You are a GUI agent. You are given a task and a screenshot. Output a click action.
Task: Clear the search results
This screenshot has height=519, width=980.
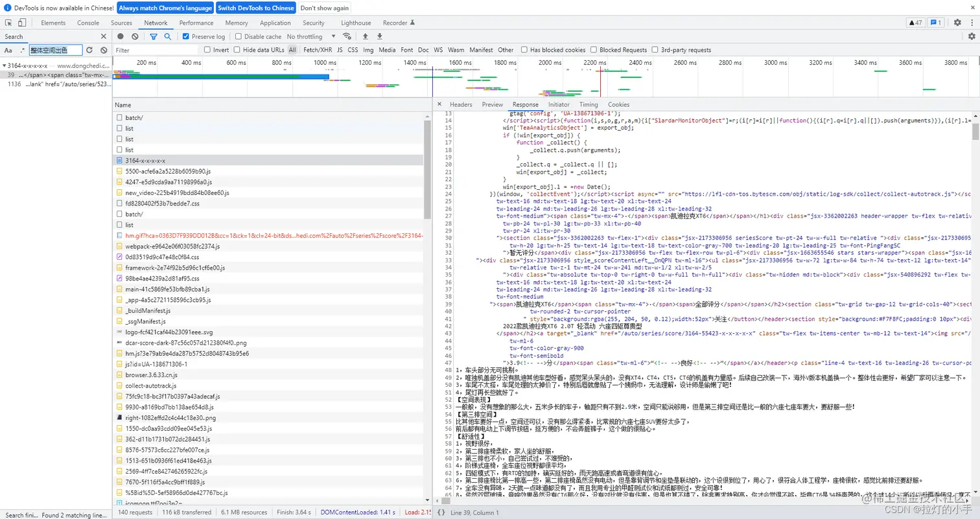pyautogui.click(x=104, y=50)
